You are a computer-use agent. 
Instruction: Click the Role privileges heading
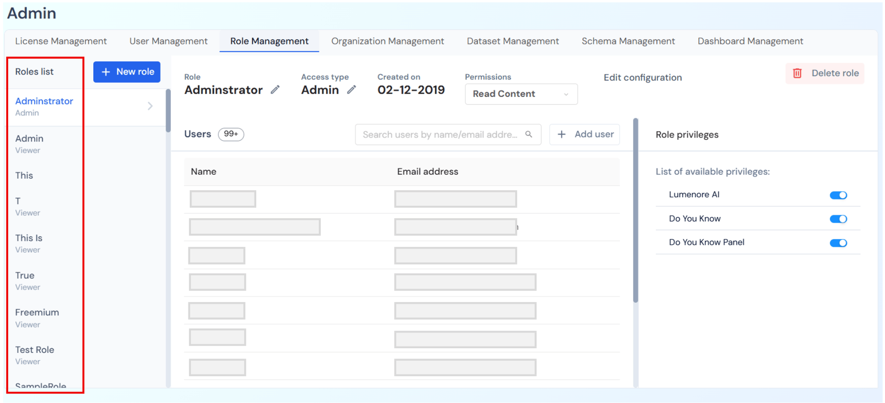687,135
